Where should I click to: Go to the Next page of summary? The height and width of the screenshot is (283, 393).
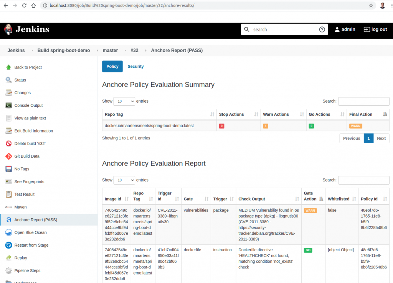pos(381,138)
